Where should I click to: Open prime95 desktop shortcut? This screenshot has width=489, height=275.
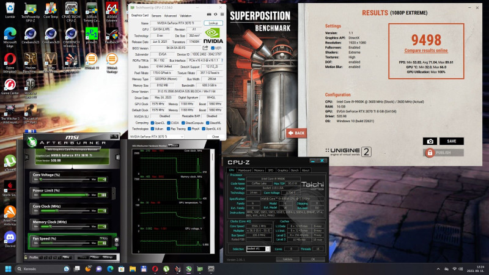point(91,35)
